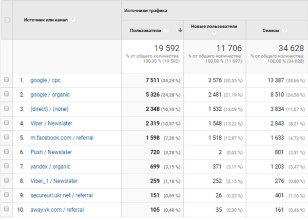Click help icon beside Сеансы header
Viewport: 308px width, 220px height.
[284, 30]
